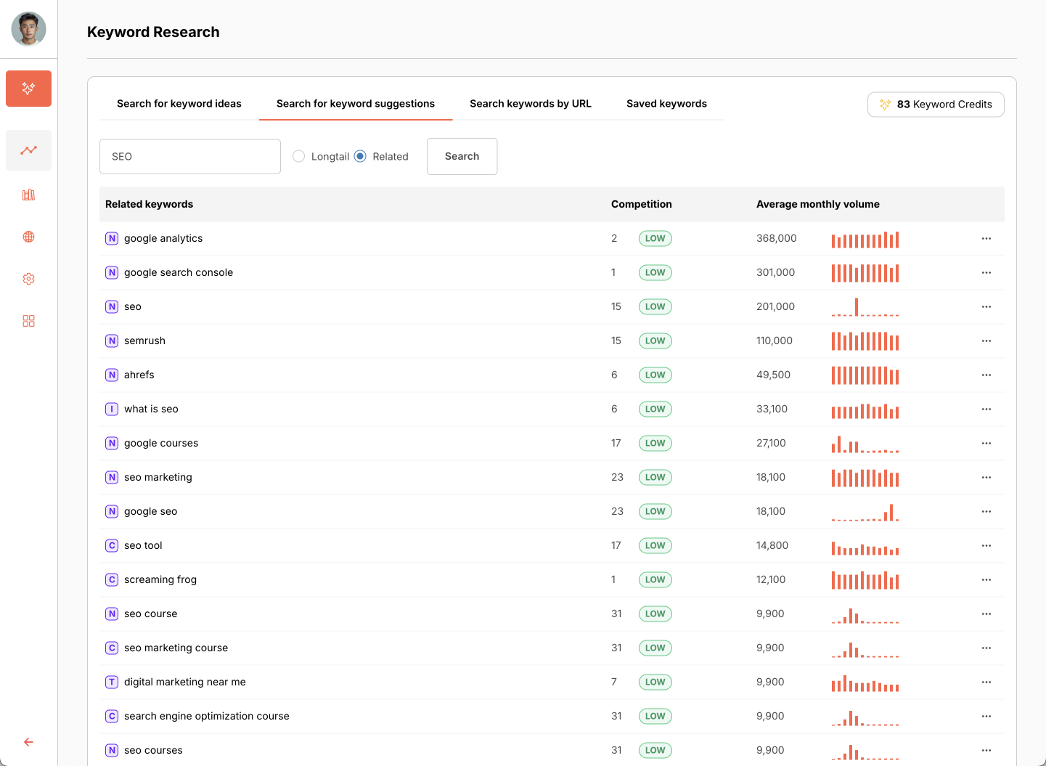Click the 301,000 volume value

tap(776, 272)
